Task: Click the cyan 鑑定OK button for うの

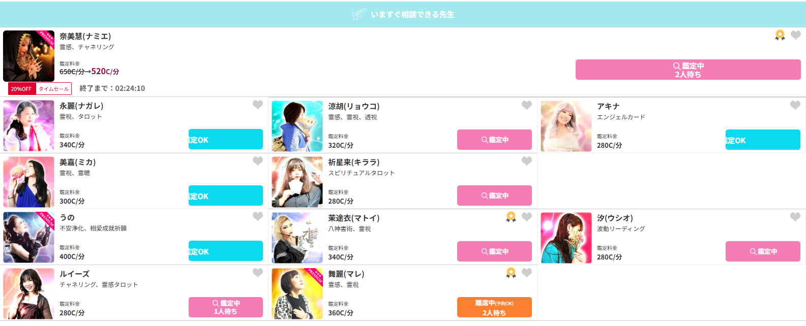Action: pos(226,251)
